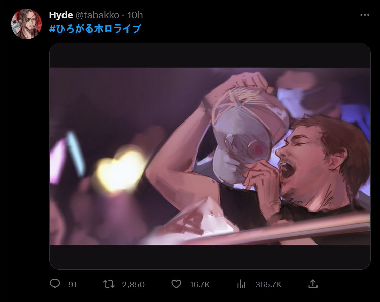Screen dimensions: 380x302
Task: Click the reply speech bubble icon
Action: point(55,284)
